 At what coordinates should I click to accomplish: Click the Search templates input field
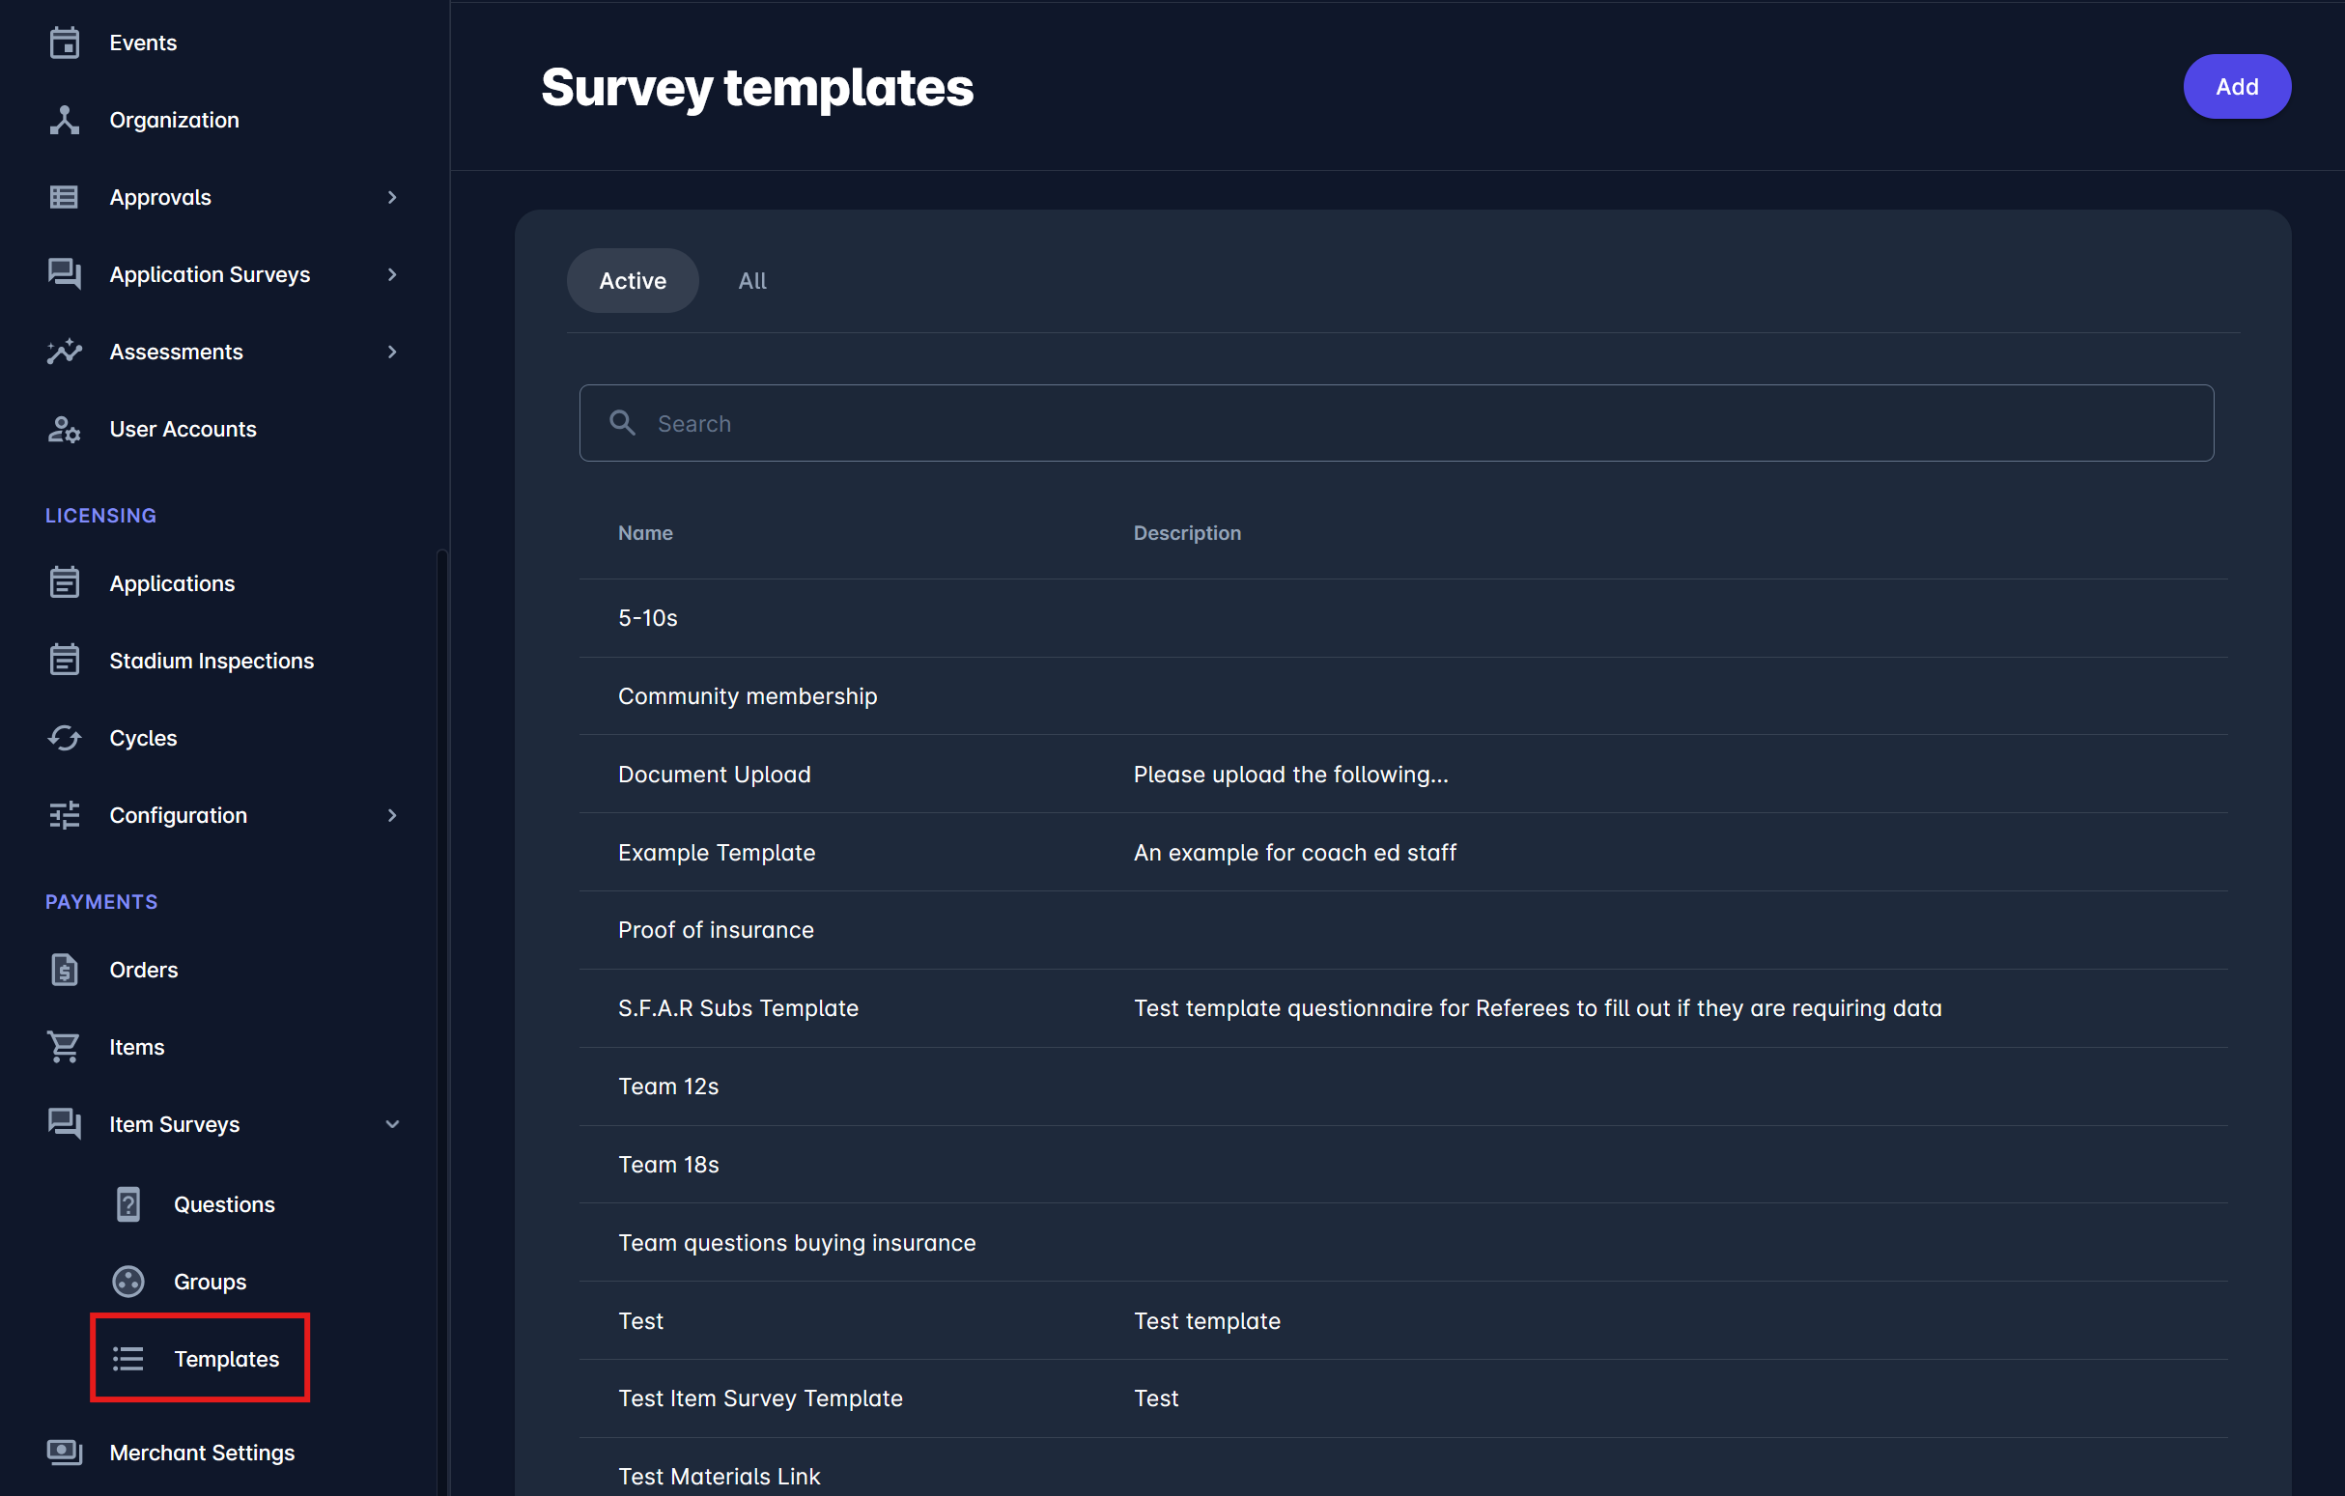(x=1395, y=424)
